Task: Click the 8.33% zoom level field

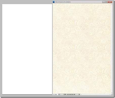Action: coord(55,94)
